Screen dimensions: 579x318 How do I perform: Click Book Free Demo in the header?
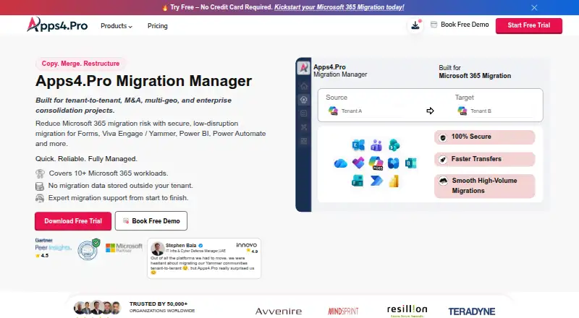coord(460,25)
